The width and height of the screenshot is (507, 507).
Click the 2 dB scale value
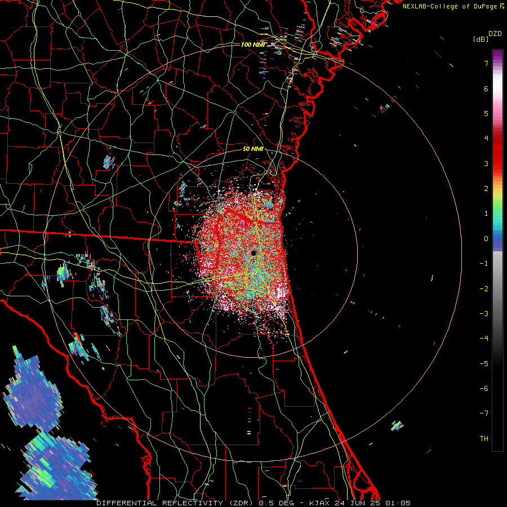[x=486, y=189]
